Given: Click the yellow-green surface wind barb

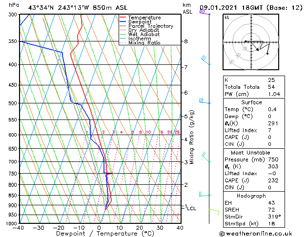Looking at the screenshot, I should pos(214,212).
